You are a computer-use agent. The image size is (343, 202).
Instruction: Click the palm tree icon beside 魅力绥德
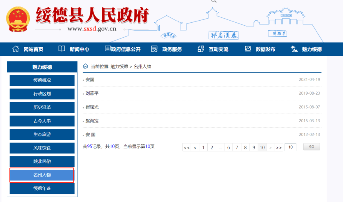click(x=294, y=49)
